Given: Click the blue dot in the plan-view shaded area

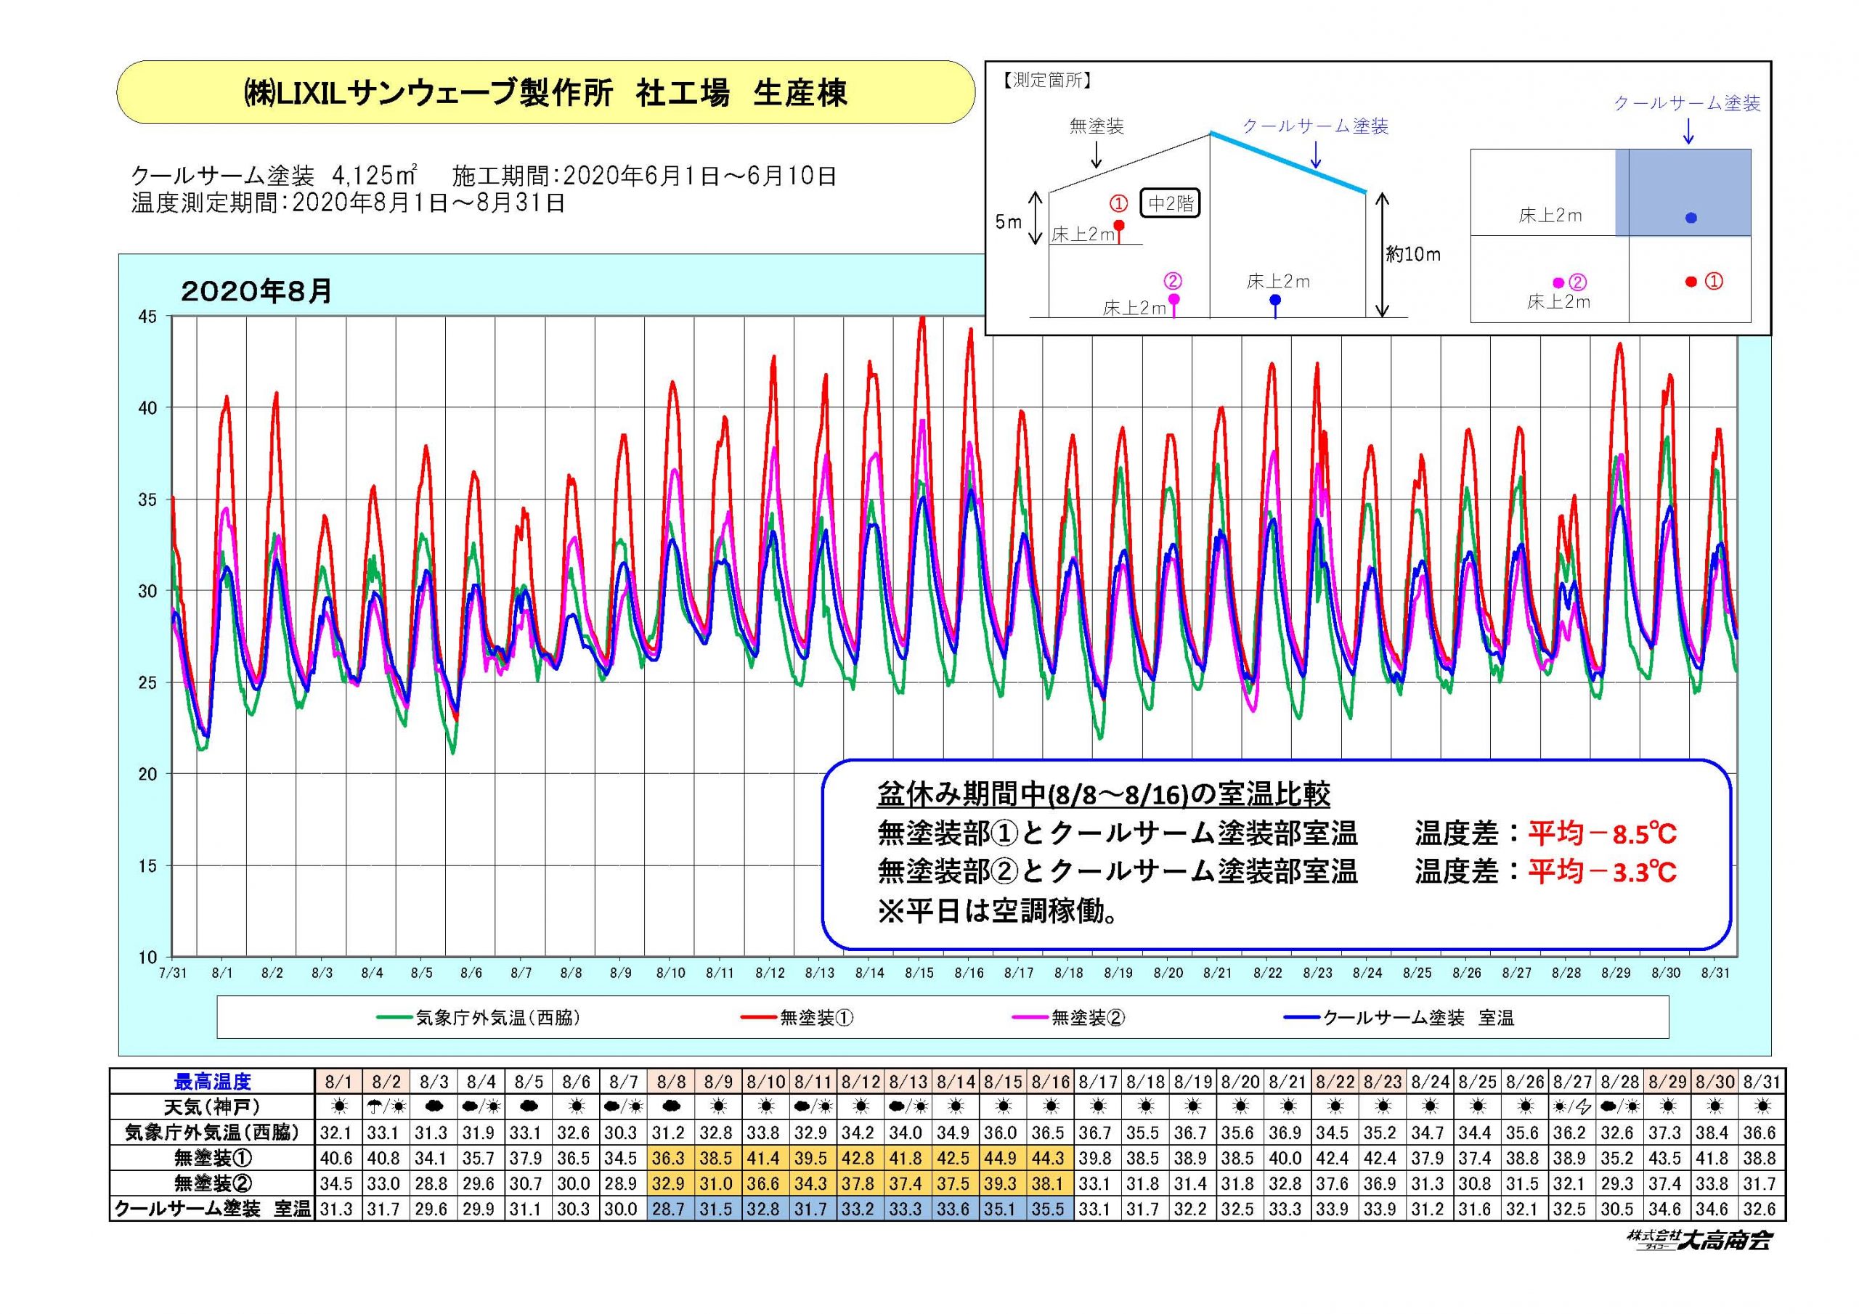Looking at the screenshot, I should coord(1691,218).
